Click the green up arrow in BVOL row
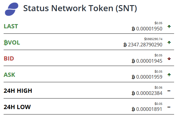181x119 pixels. [169, 42]
